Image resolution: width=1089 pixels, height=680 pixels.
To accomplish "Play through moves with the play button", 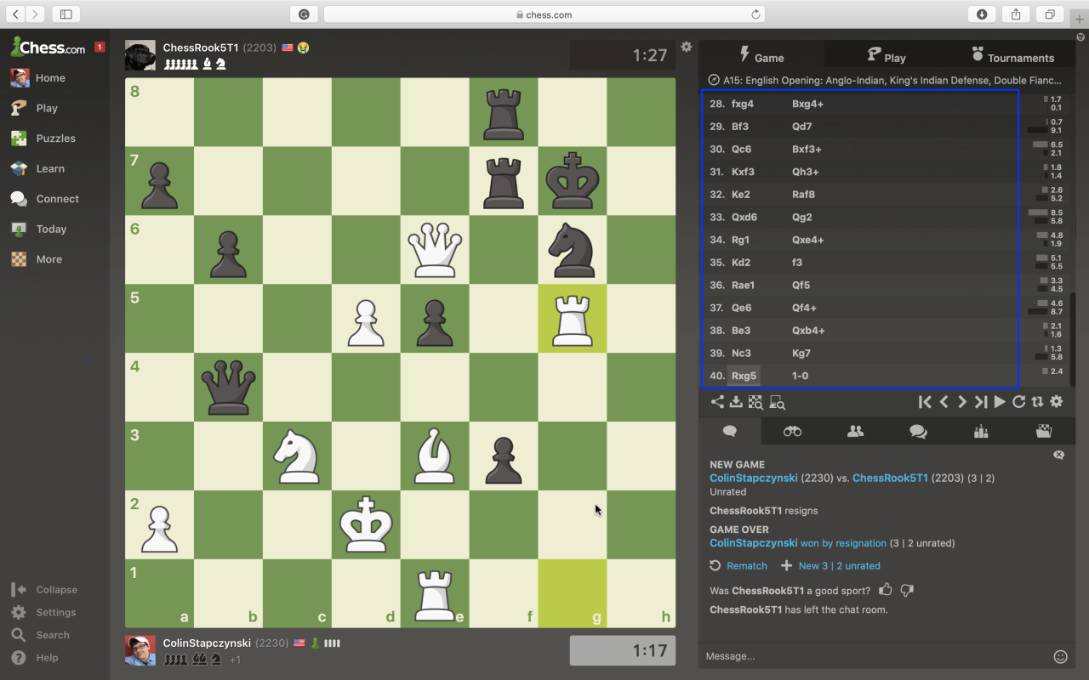I will 999,401.
